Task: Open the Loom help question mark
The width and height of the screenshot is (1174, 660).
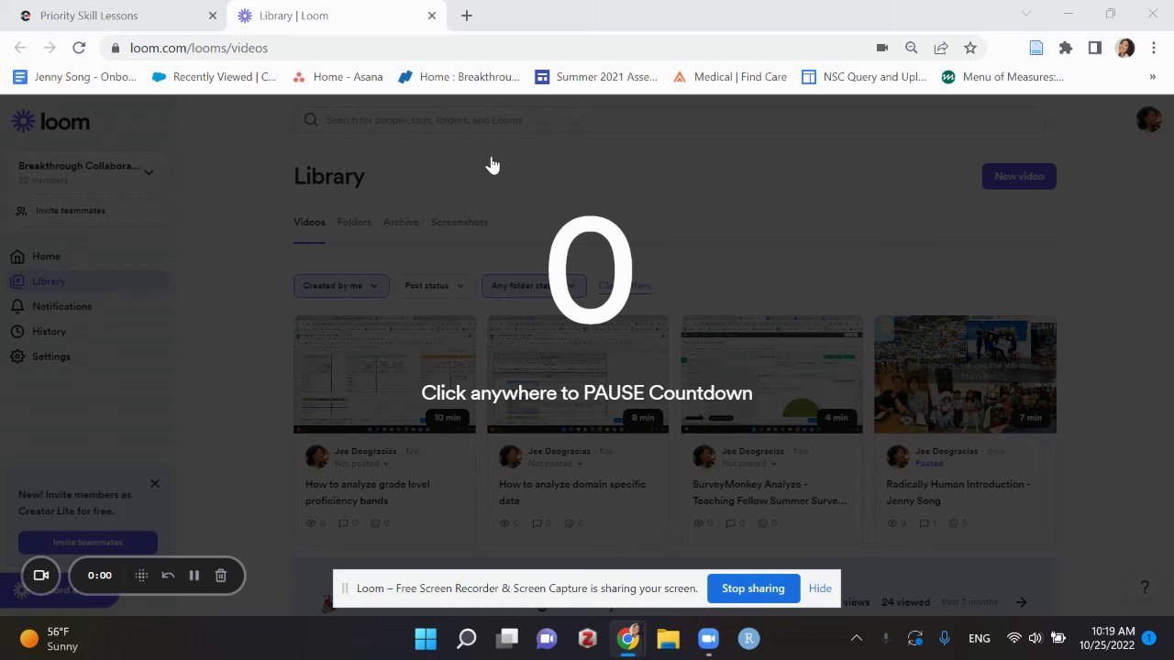Action: pyautogui.click(x=1145, y=587)
